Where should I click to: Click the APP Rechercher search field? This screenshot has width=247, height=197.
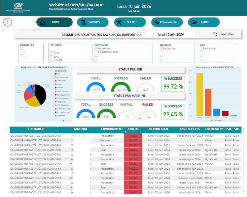point(218,48)
